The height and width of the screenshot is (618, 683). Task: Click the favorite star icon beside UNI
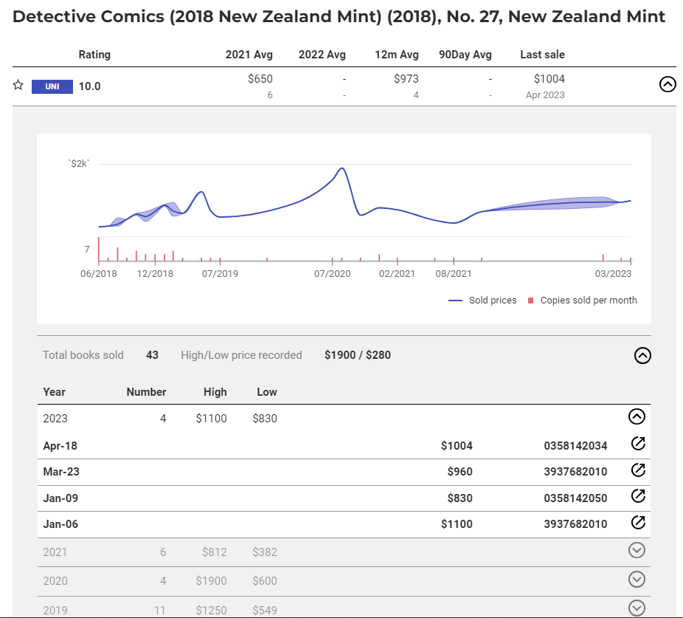pyautogui.click(x=18, y=86)
